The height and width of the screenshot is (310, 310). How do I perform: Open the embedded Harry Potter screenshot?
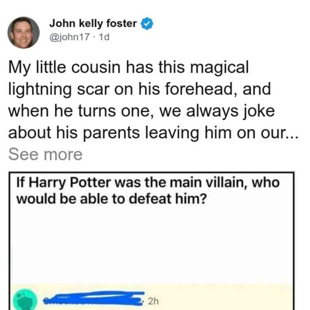tap(151, 241)
